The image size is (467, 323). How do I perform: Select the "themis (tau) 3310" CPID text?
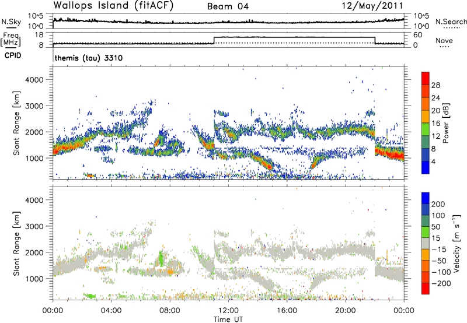(89, 58)
